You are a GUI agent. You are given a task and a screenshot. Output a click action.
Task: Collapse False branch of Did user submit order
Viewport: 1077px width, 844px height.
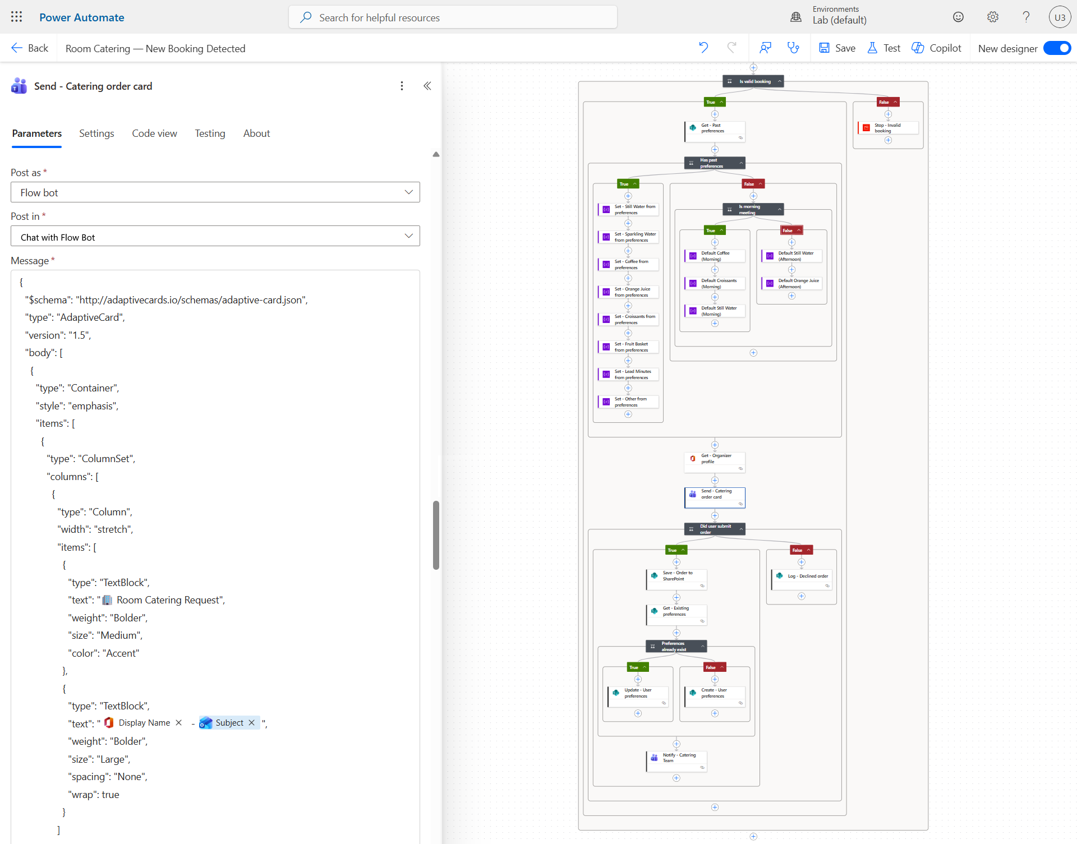click(808, 550)
